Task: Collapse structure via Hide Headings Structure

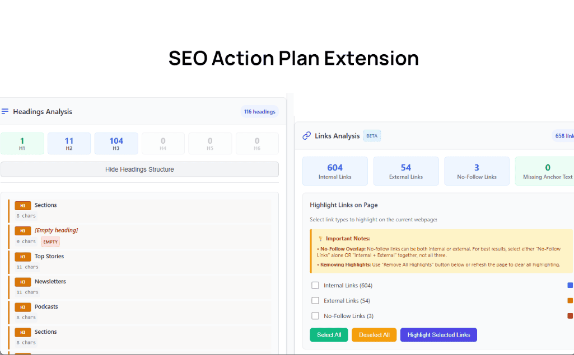Action: pyautogui.click(x=140, y=169)
